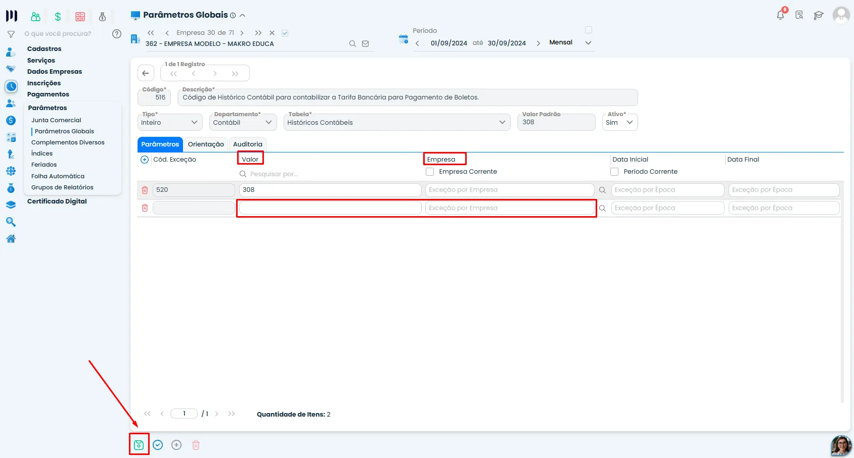
Task: Click the envelope icon beside company name
Action: [366, 44]
